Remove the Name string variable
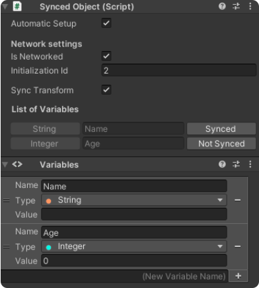This screenshot has width=259, height=288. [237, 200]
